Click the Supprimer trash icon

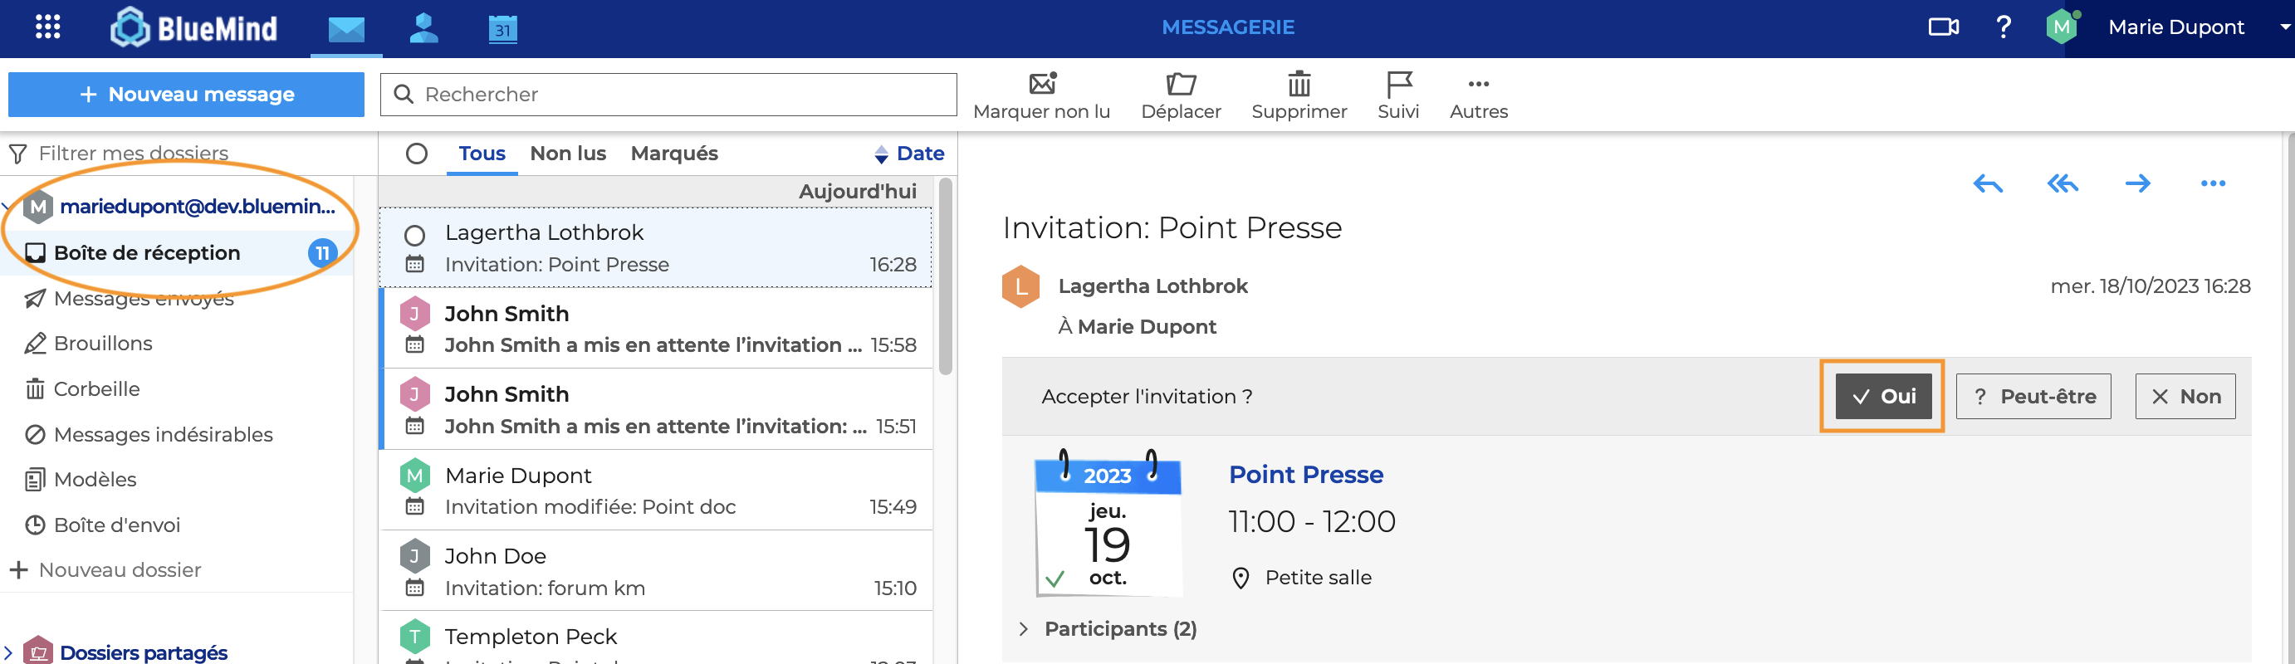1298,85
